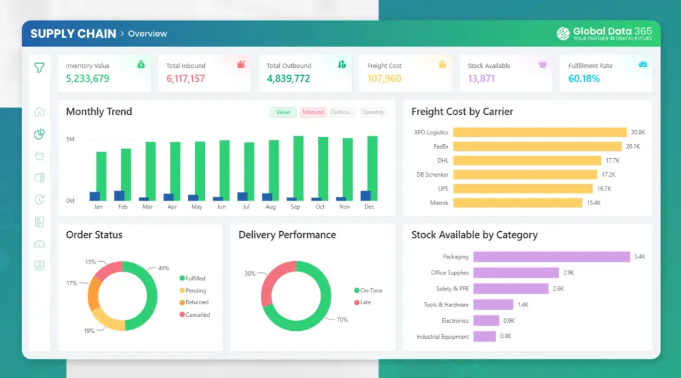
Task: Click the XPO Logistics freight bar
Action: (x=540, y=132)
